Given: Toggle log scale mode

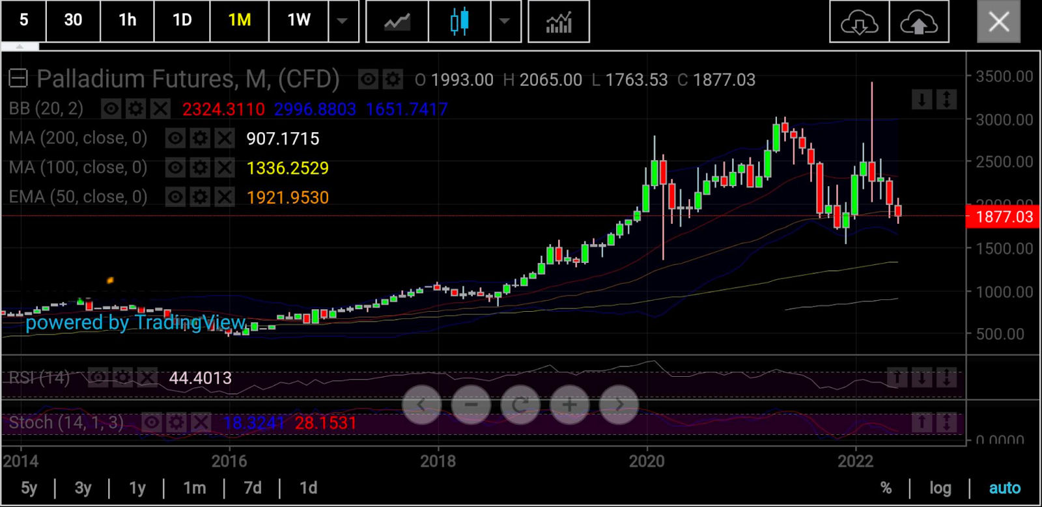Looking at the screenshot, I should [x=940, y=488].
